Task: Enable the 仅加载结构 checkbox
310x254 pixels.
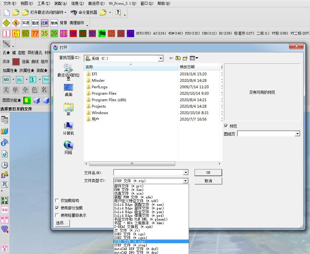Action: [x=57, y=200]
